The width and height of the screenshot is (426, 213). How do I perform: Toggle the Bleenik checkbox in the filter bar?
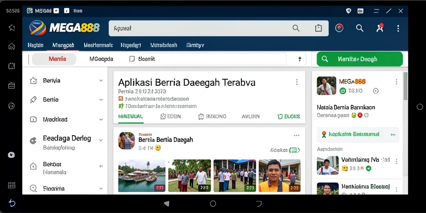pyautogui.click(x=132, y=59)
